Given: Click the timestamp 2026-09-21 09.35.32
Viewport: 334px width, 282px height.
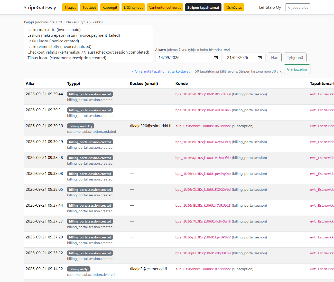Looking at the screenshot, I should (x=44, y=253).
